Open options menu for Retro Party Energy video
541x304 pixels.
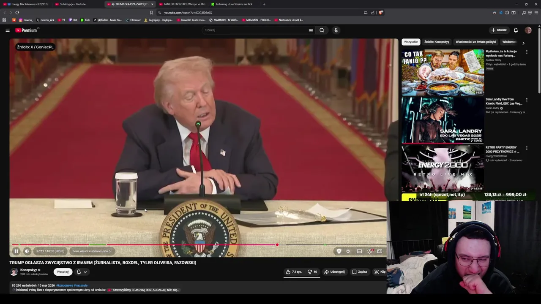(x=527, y=148)
